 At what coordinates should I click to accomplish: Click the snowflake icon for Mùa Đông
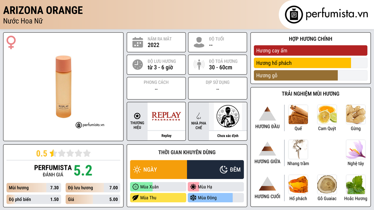(193, 198)
